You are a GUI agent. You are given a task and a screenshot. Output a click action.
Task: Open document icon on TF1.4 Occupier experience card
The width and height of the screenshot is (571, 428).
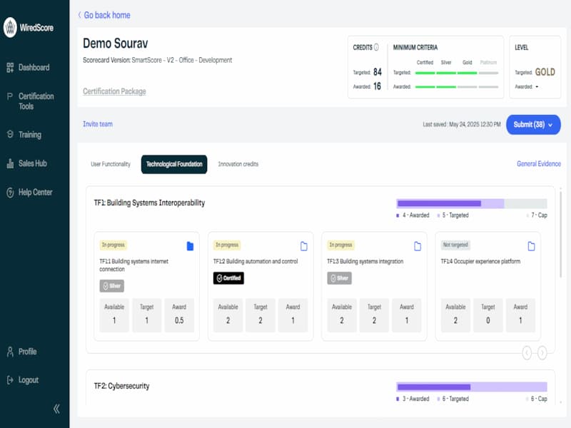click(531, 246)
